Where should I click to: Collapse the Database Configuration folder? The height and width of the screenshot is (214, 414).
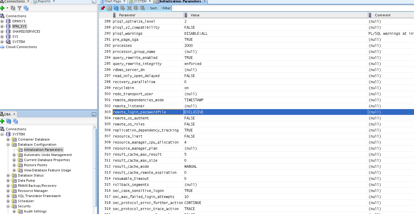tap(8, 144)
